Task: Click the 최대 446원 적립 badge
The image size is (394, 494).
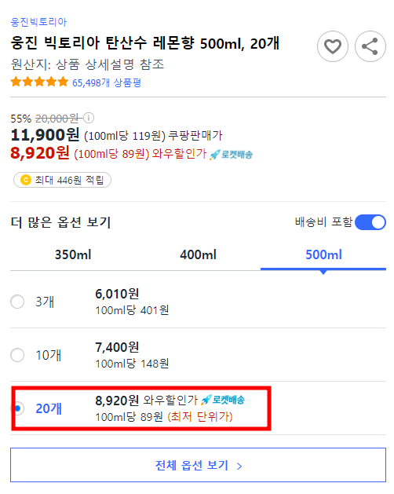Action: click(x=62, y=180)
